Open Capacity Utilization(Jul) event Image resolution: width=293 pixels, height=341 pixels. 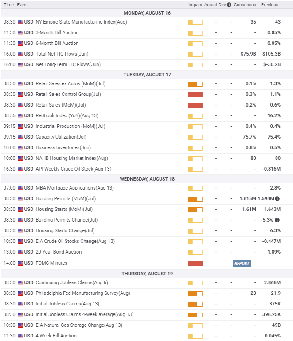pyautogui.click(x=61, y=137)
